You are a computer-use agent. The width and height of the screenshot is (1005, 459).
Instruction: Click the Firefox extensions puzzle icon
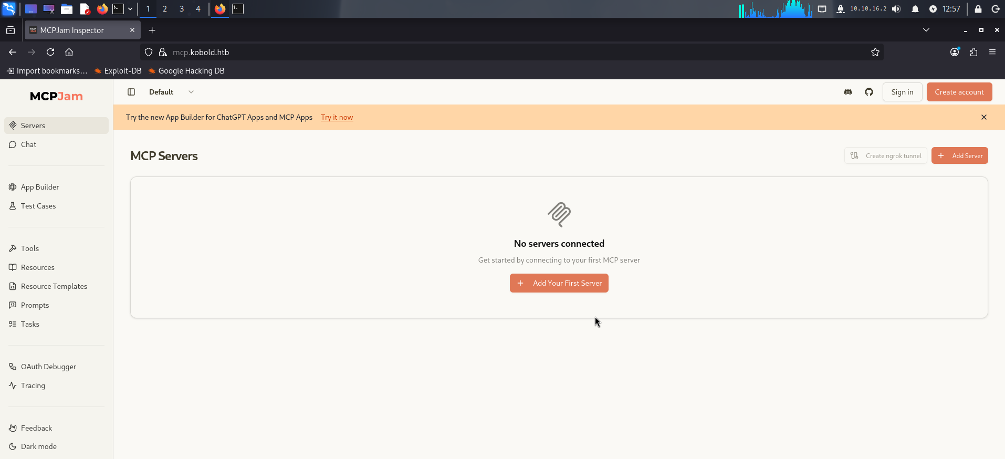tap(973, 52)
